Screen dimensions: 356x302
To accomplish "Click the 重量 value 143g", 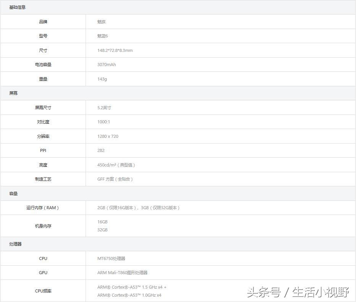I will [x=102, y=79].
